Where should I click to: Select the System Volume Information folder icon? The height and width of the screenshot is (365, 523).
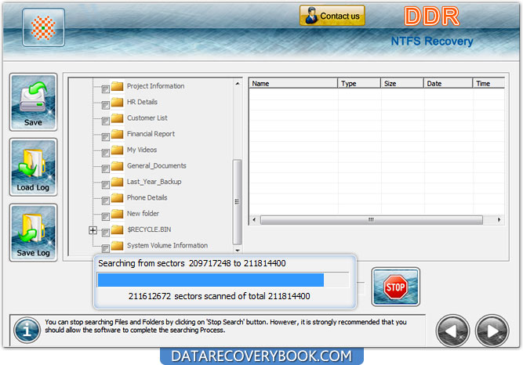(x=117, y=245)
